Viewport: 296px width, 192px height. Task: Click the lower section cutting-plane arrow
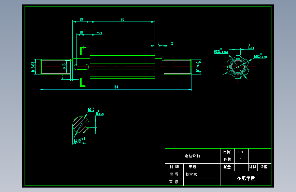tap(83, 83)
